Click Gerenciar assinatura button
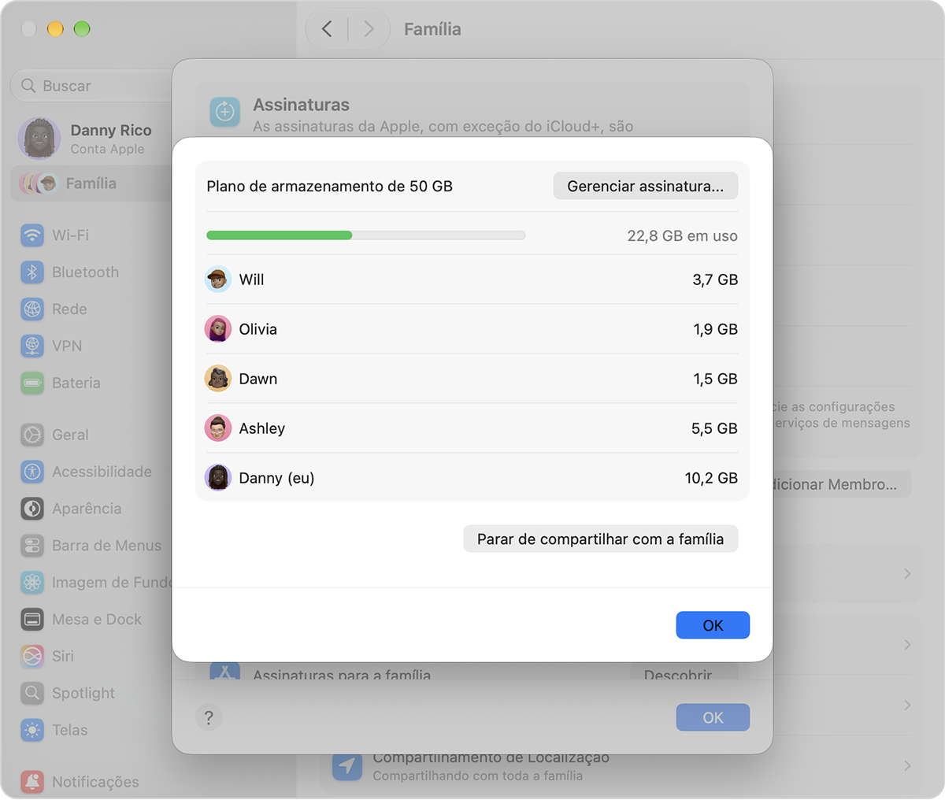945x800 pixels. point(646,186)
